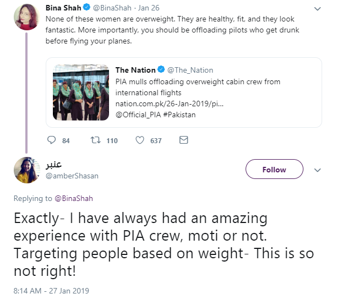
Task: Open the @BinaShah link in Replying to
Action: [74, 198]
